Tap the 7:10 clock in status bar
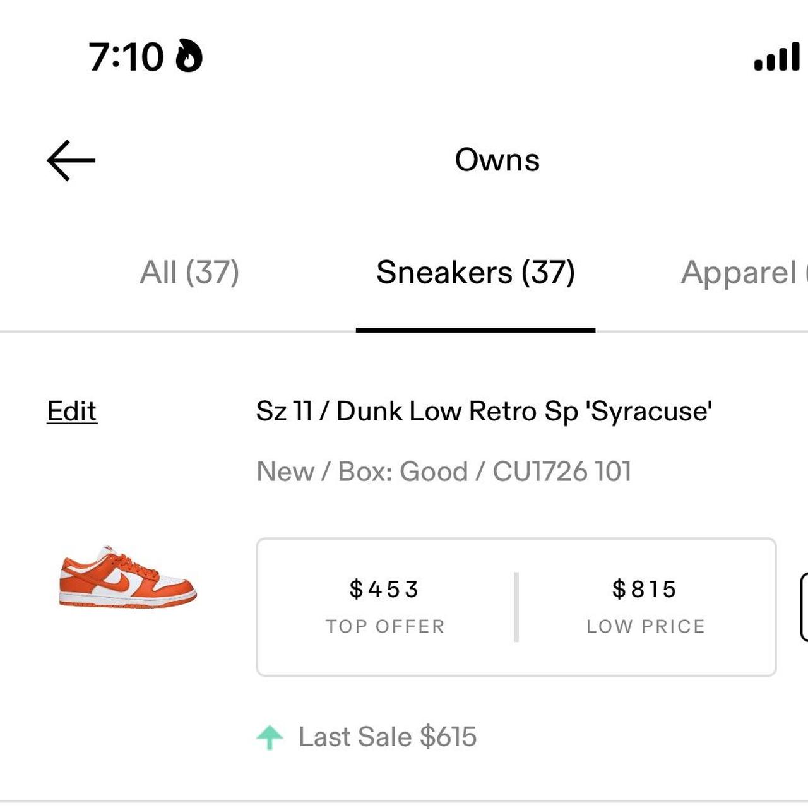 pos(126,57)
